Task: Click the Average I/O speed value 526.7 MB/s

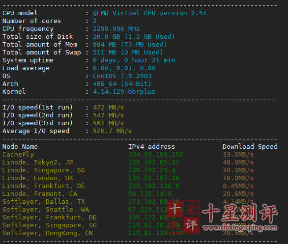Action: 112,131
